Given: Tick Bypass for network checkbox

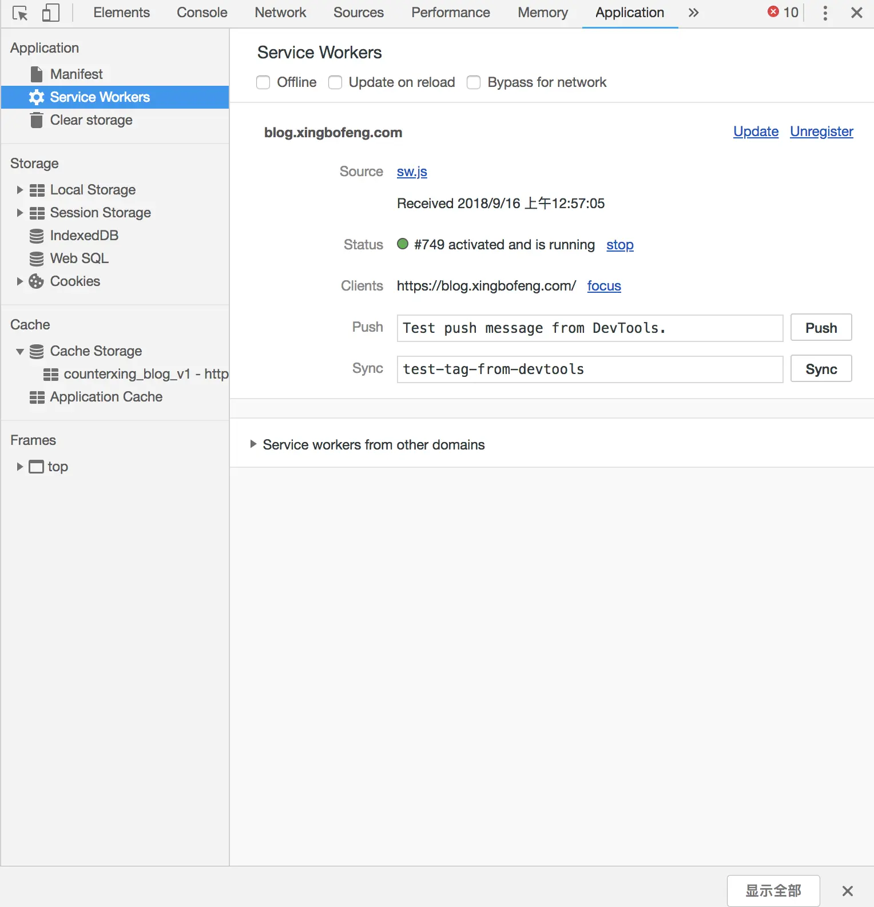Looking at the screenshot, I should [x=474, y=82].
